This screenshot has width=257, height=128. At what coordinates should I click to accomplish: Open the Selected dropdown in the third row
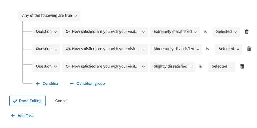(x=222, y=67)
